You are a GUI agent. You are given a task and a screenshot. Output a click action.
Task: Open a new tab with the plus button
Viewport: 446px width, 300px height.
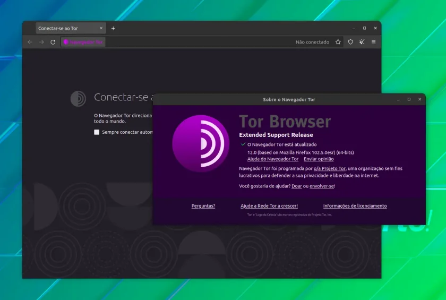[x=113, y=28]
